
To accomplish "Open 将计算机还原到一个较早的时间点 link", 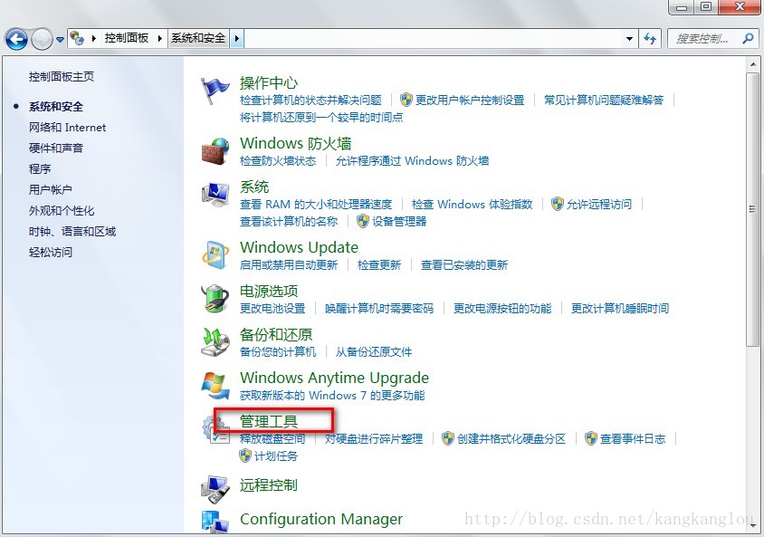I will [x=321, y=118].
